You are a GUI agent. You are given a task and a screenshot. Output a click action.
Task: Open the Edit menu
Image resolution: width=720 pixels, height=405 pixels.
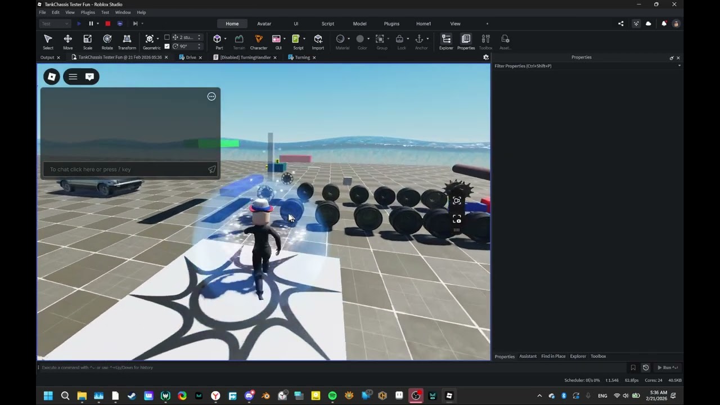[56, 12]
